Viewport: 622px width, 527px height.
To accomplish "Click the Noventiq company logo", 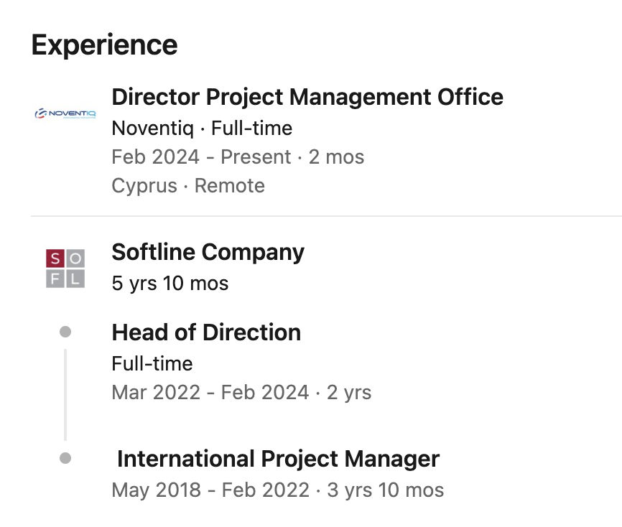I will click(65, 113).
